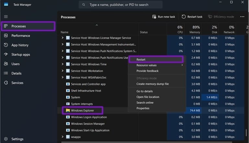Expand Service Host: Windows Push Notifications System
The image size is (249, 143).
pos(62,51)
